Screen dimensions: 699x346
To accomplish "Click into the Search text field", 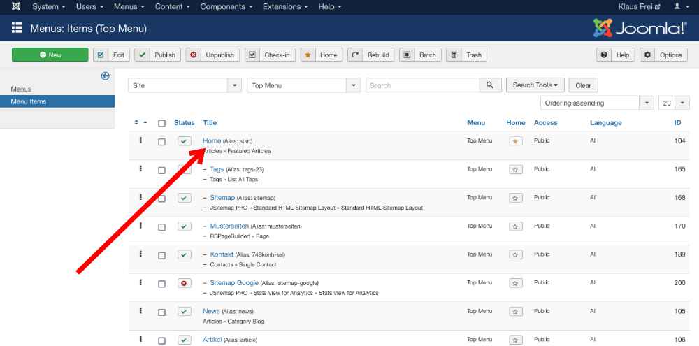I will point(422,85).
